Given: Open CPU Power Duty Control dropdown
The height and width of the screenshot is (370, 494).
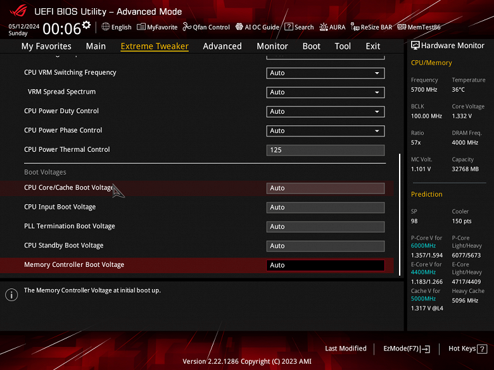Looking at the screenshot, I should [x=326, y=111].
